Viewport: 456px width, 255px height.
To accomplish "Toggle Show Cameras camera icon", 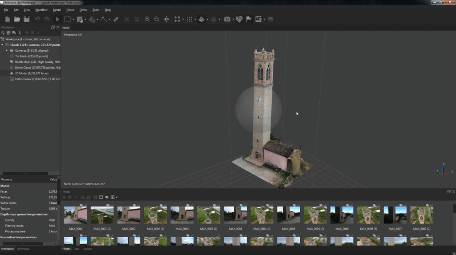I will point(227,19).
